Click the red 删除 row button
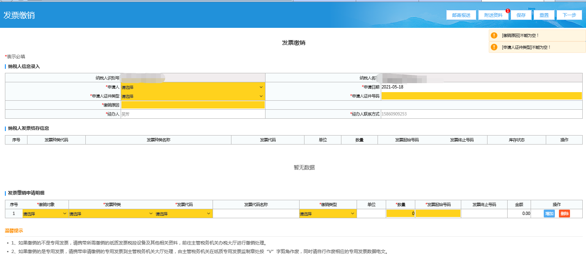Viewport: 586px width, 260px height. (564, 213)
